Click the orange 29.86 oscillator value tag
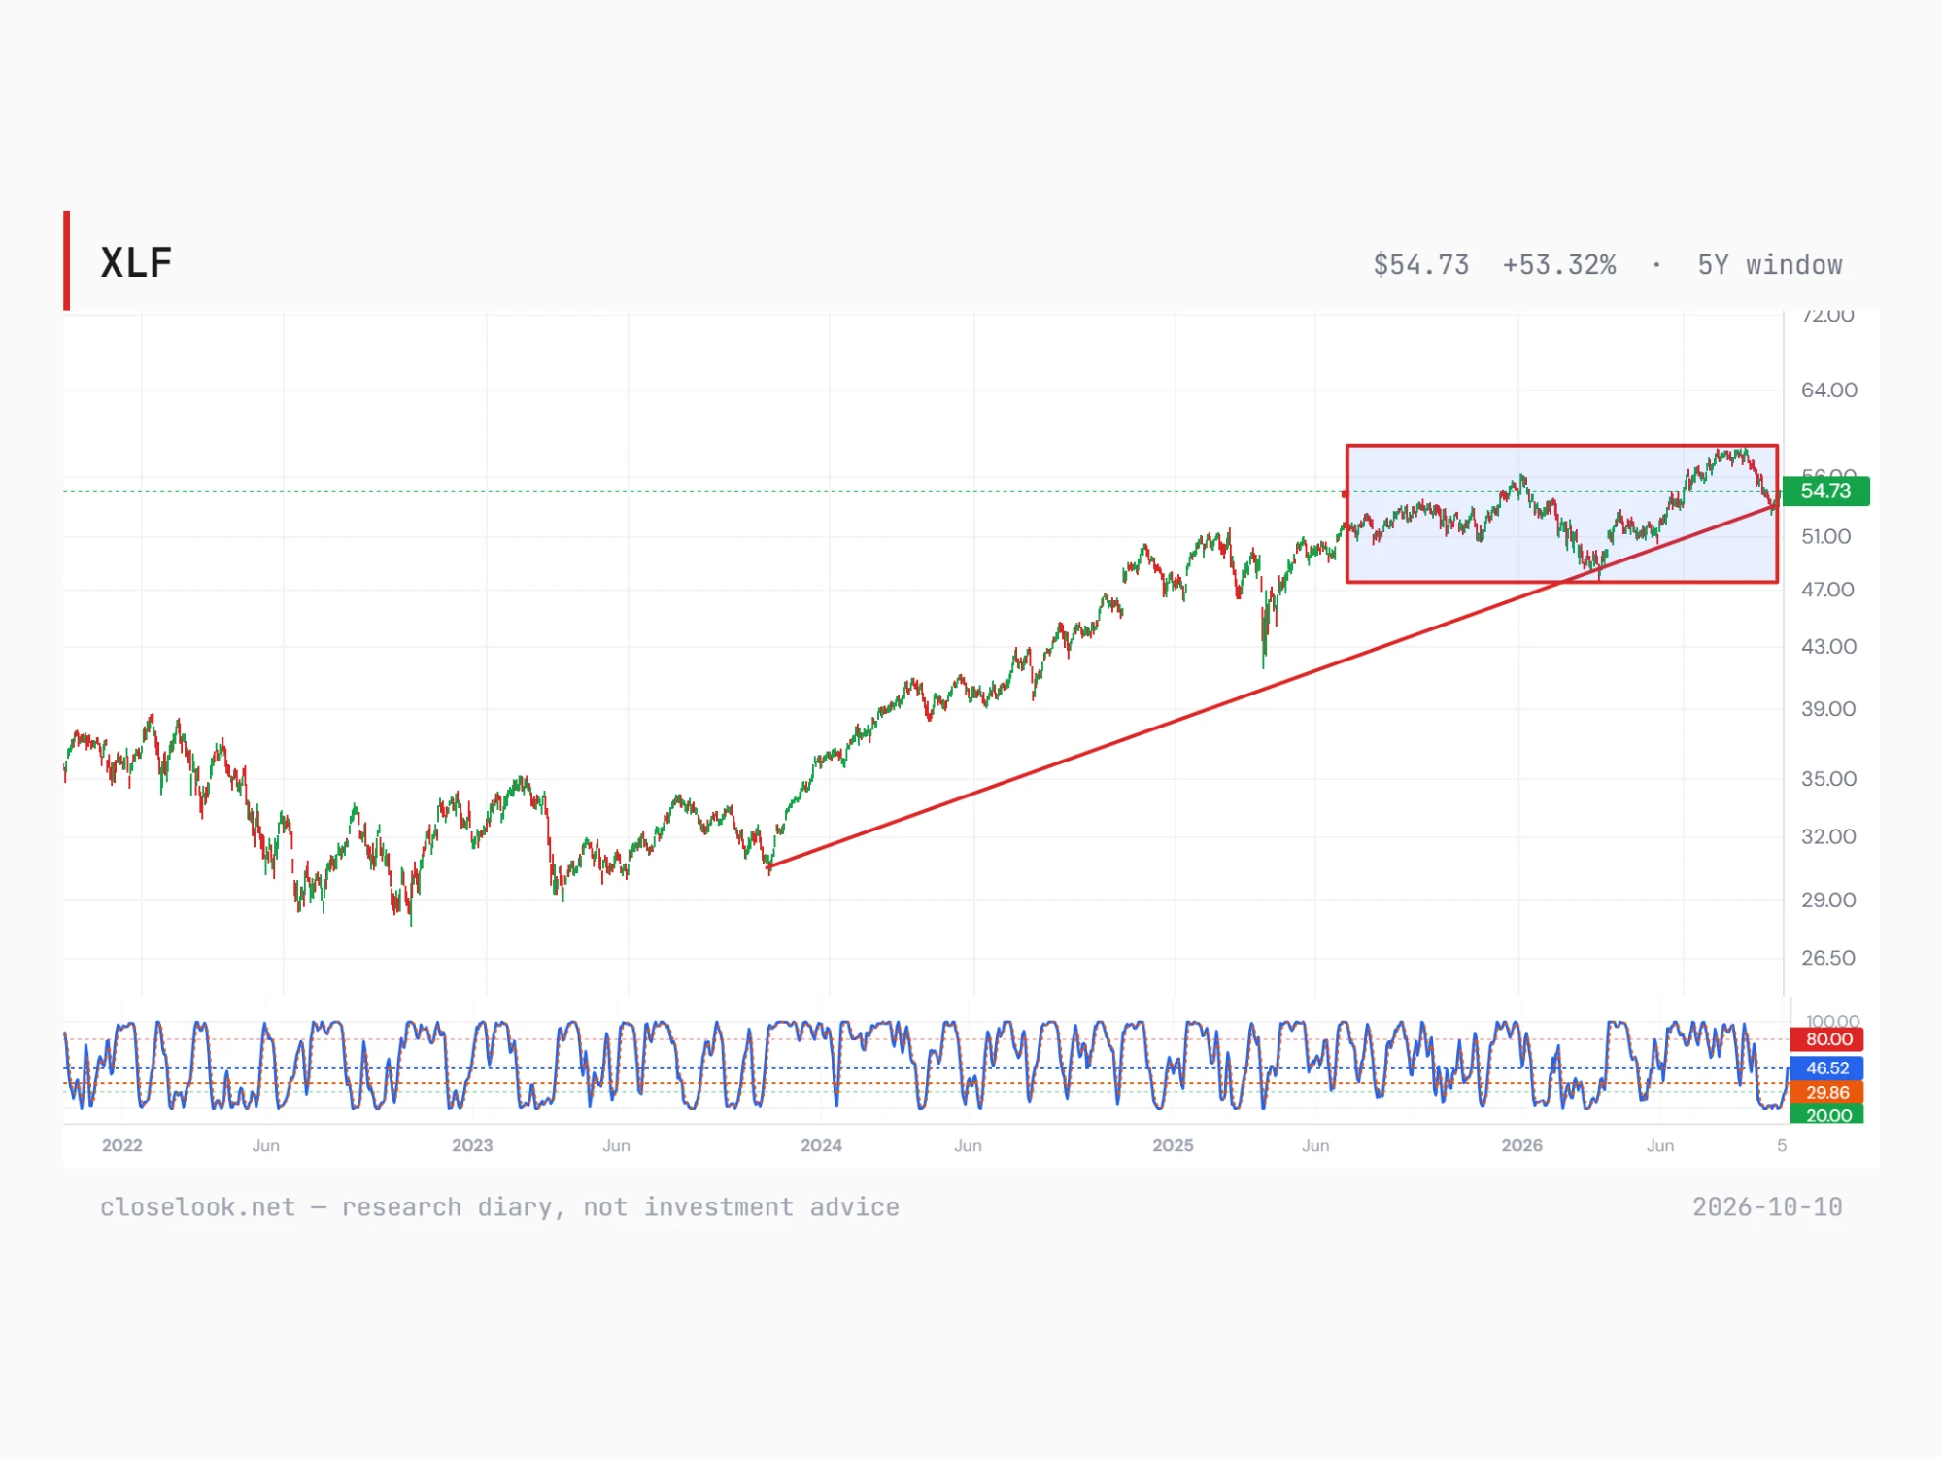This screenshot has width=1943, height=1457. [x=1827, y=1093]
